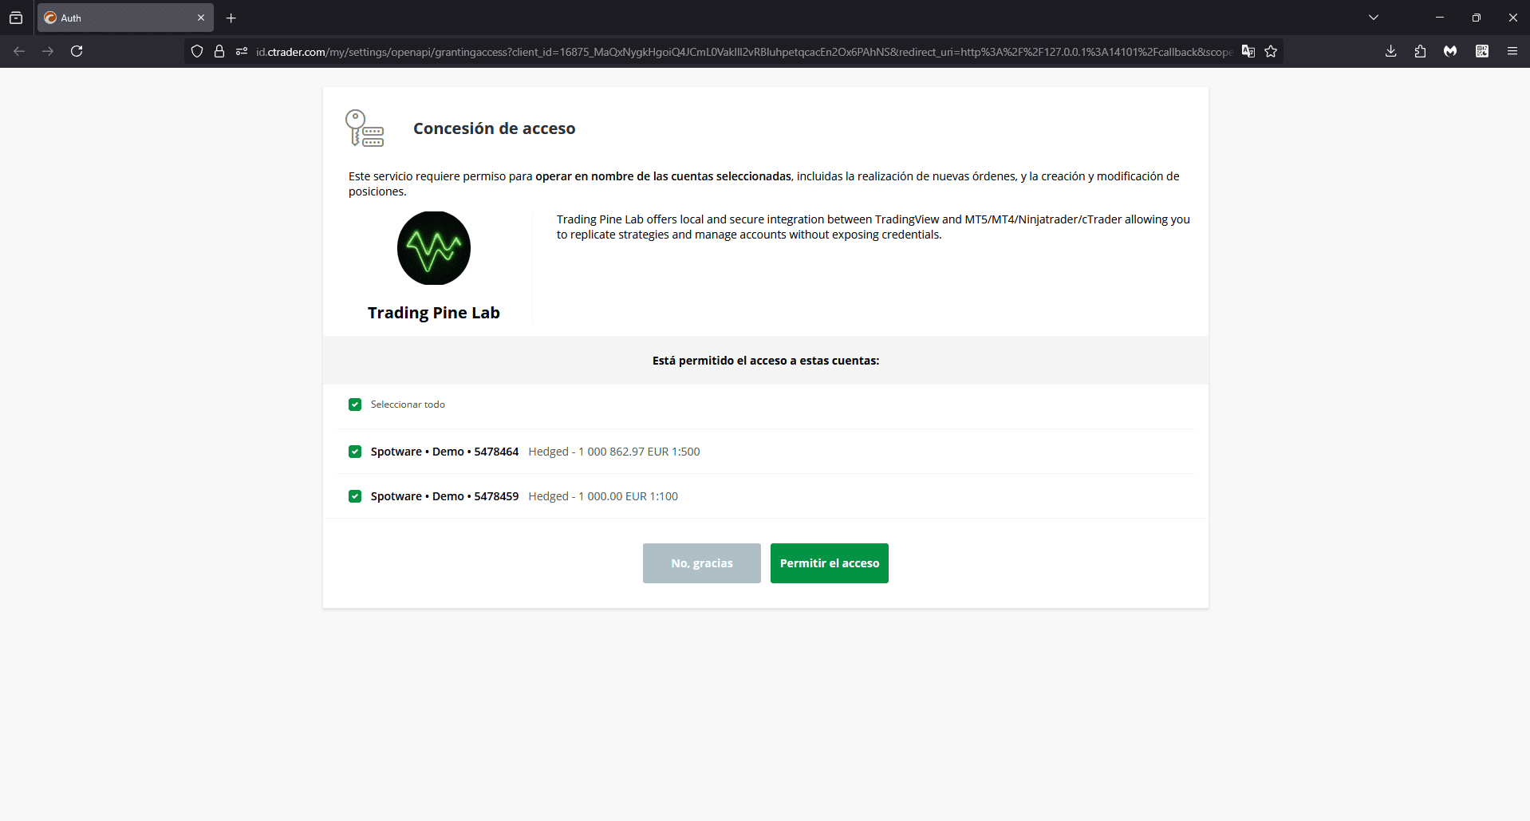Click the translate page icon

1248,51
